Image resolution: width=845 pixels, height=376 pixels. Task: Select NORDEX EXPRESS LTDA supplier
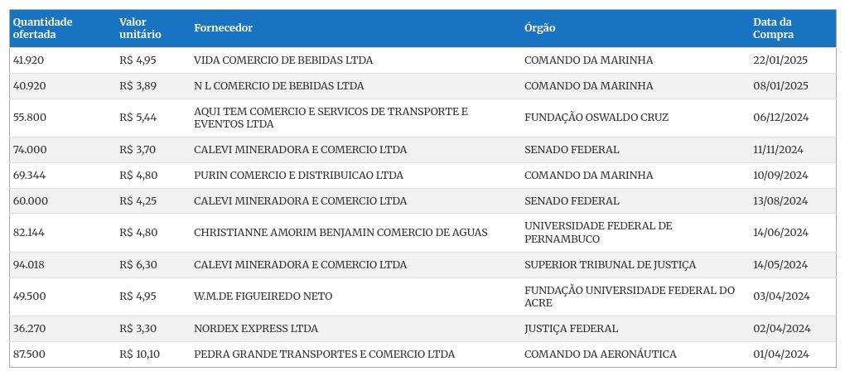click(x=256, y=329)
